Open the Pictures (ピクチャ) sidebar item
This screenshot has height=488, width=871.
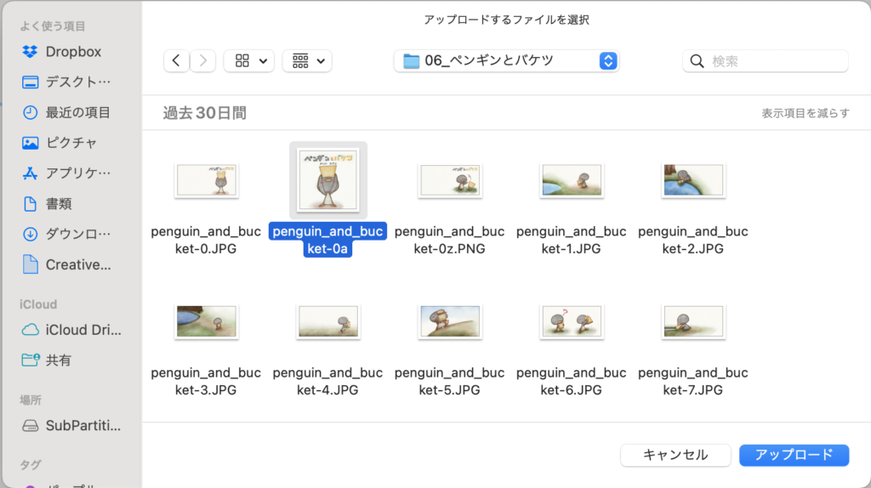point(60,143)
